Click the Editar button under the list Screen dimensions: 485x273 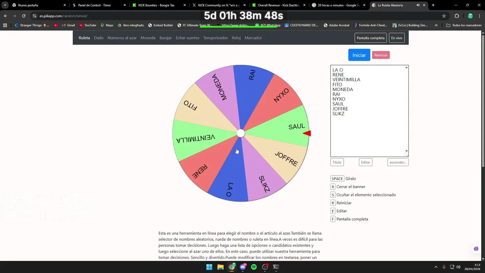click(x=366, y=162)
